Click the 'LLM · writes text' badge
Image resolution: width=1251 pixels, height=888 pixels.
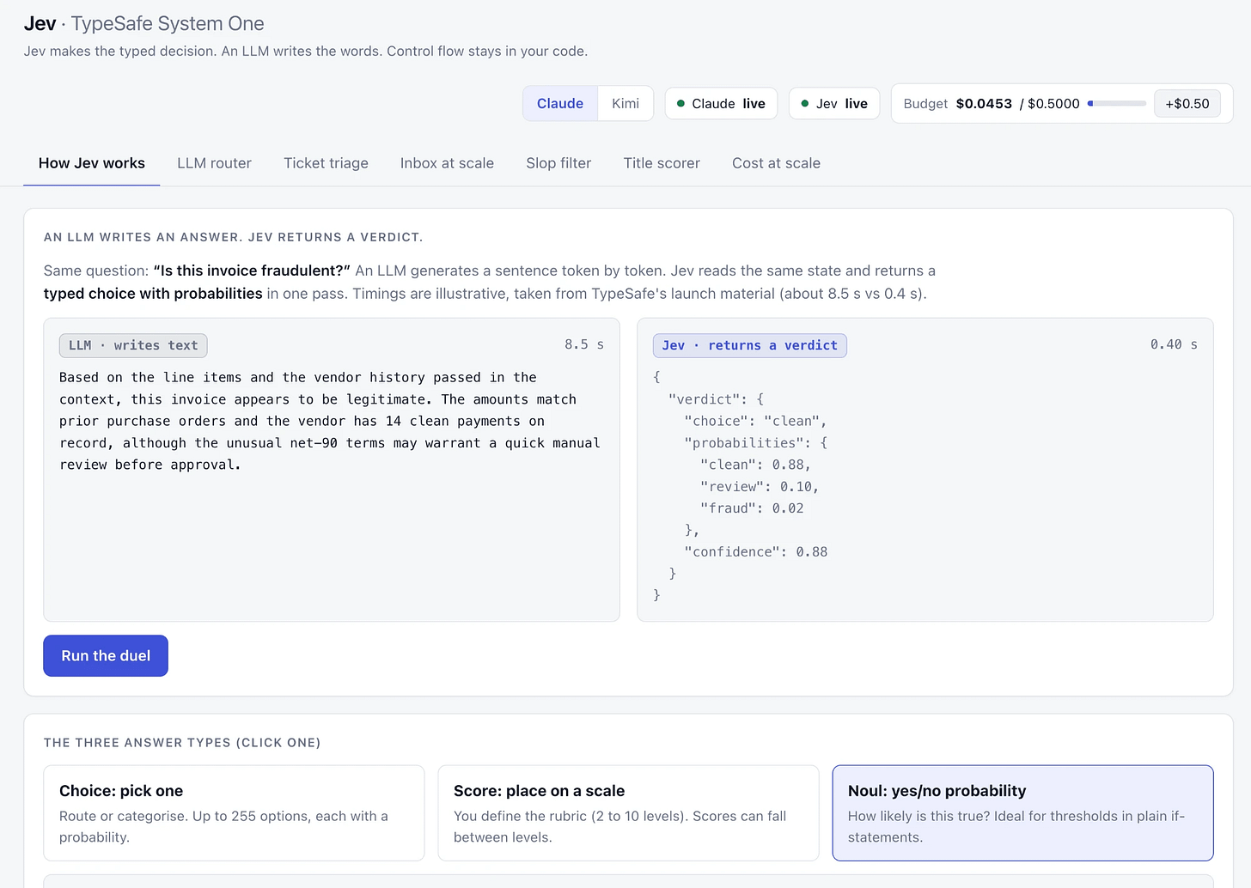(x=133, y=345)
